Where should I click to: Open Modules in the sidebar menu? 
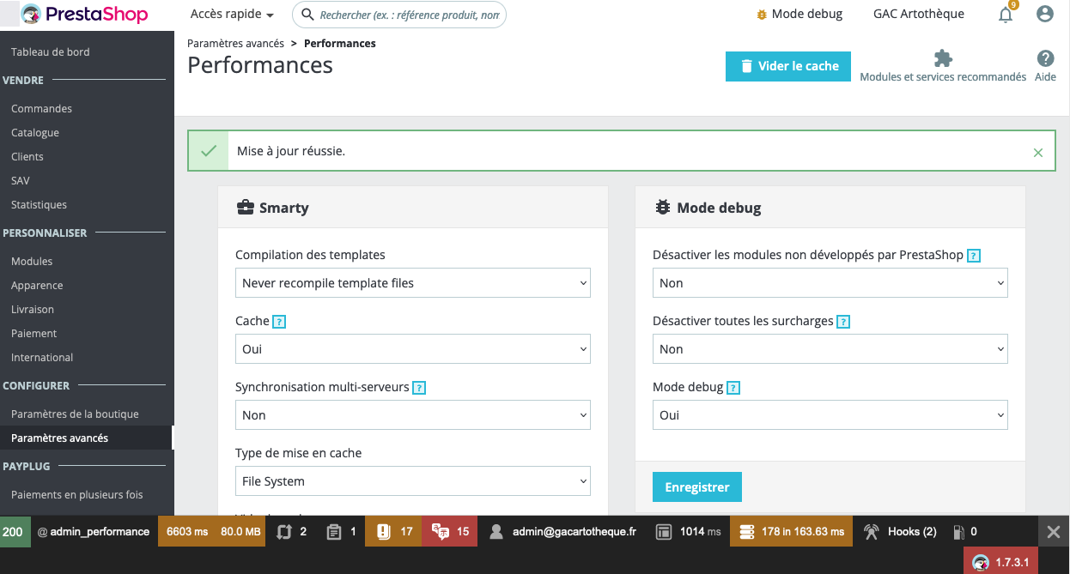[x=32, y=262]
